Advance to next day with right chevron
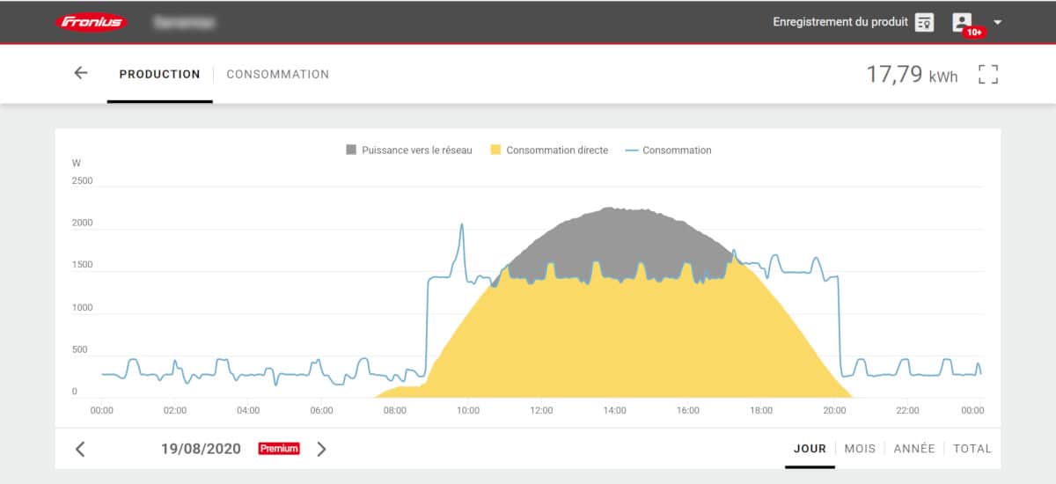 point(321,449)
